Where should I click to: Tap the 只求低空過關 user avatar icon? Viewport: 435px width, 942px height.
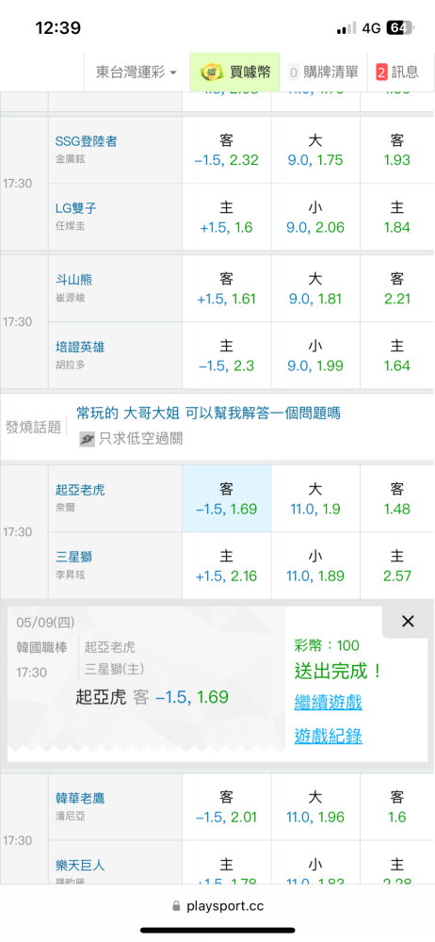click(88, 440)
